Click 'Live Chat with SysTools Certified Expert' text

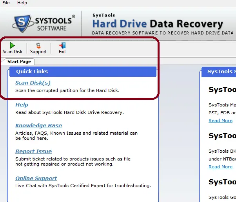tap(83, 186)
